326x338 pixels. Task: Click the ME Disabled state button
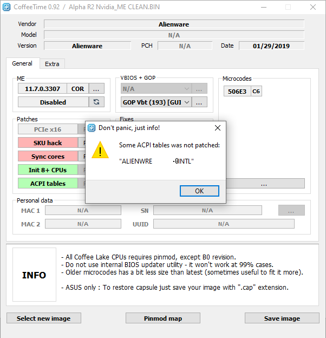pyautogui.click(x=53, y=102)
